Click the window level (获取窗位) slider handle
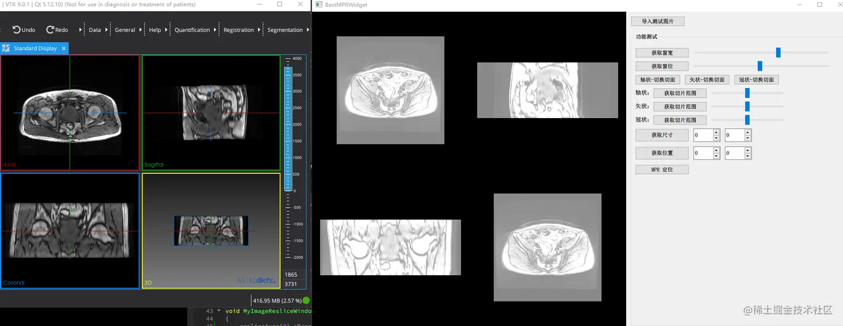Viewport: 843px width, 326px height. click(x=760, y=66)
